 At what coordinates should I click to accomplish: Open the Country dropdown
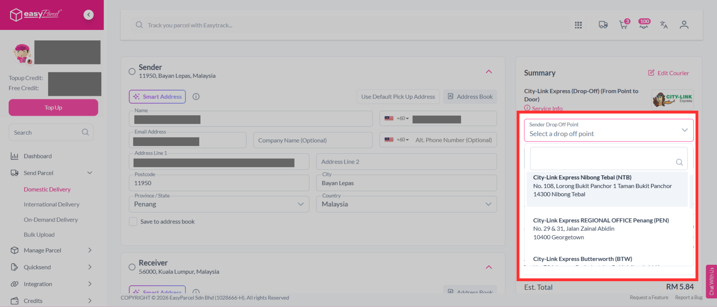point(407,204)
